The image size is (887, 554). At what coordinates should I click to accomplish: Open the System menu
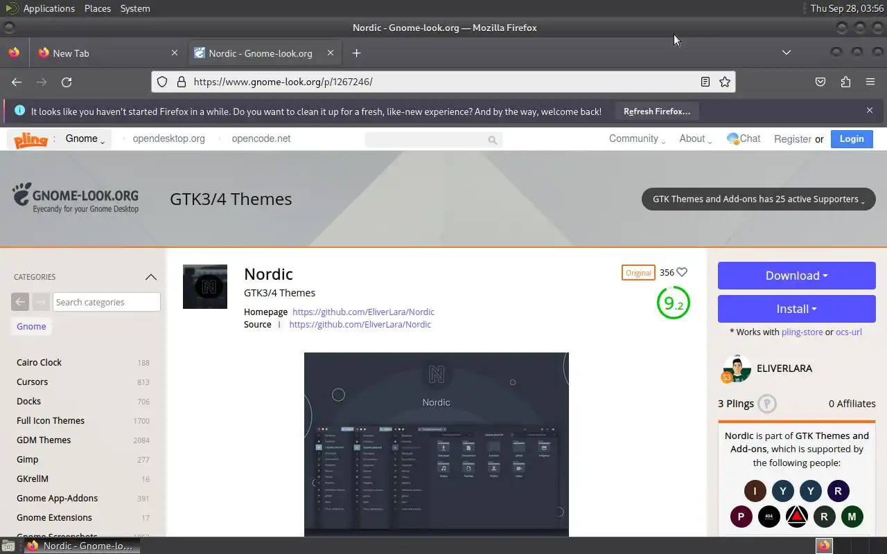click(x=135, y=8)
